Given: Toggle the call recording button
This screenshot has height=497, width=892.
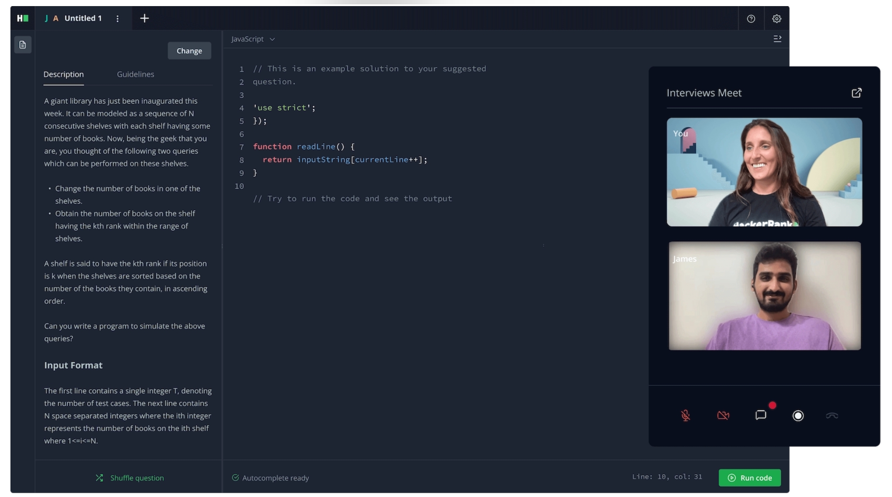Looking at the screenshot, I should (x=798, y=416).
